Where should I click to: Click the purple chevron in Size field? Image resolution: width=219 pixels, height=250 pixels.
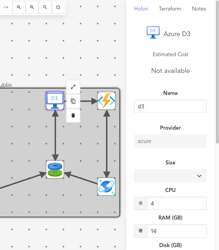199,176
